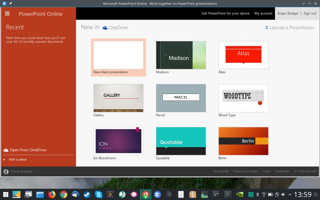This screenshot has width=320, height=200.
Task: Open Skype from the taskbar
Action: pos(98,195)
